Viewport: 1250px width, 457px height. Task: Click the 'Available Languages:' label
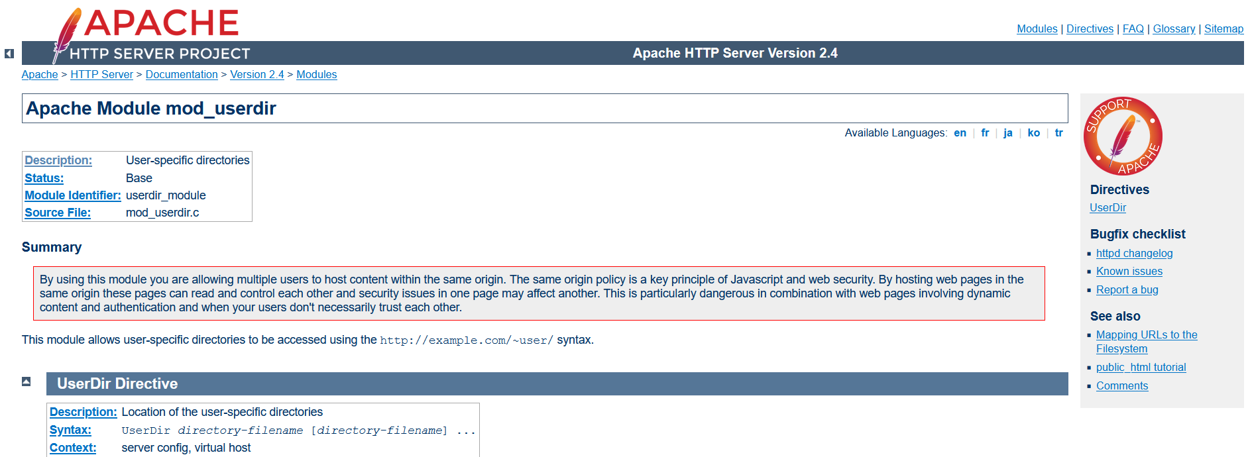click(x=895, y=132)
